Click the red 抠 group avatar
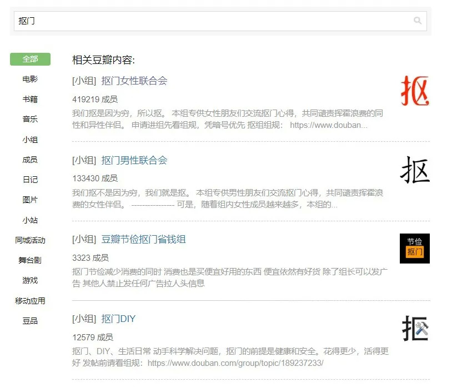462x387 pixels. [415, 91]
